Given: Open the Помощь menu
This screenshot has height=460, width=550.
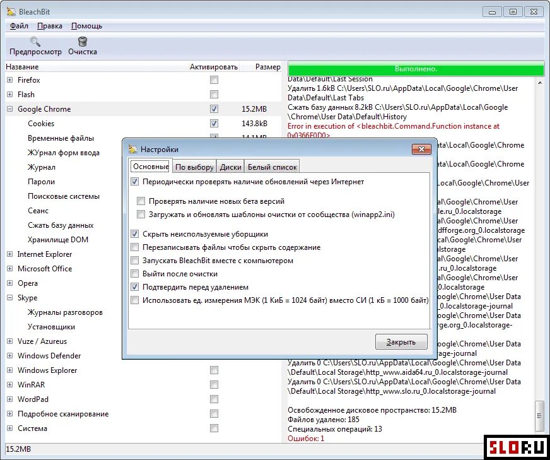Looking at the screenshot, I should tap(86, 26).
